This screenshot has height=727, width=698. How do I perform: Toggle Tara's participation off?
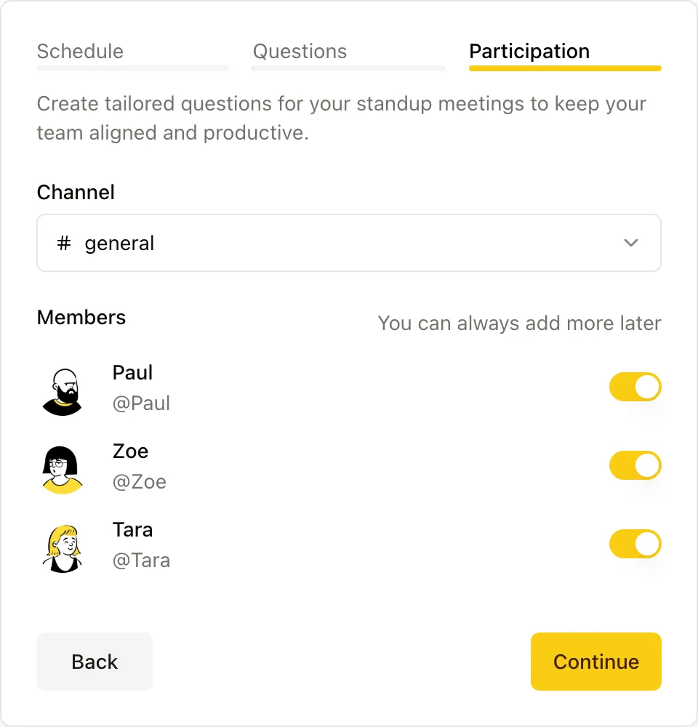click(635, 544)
